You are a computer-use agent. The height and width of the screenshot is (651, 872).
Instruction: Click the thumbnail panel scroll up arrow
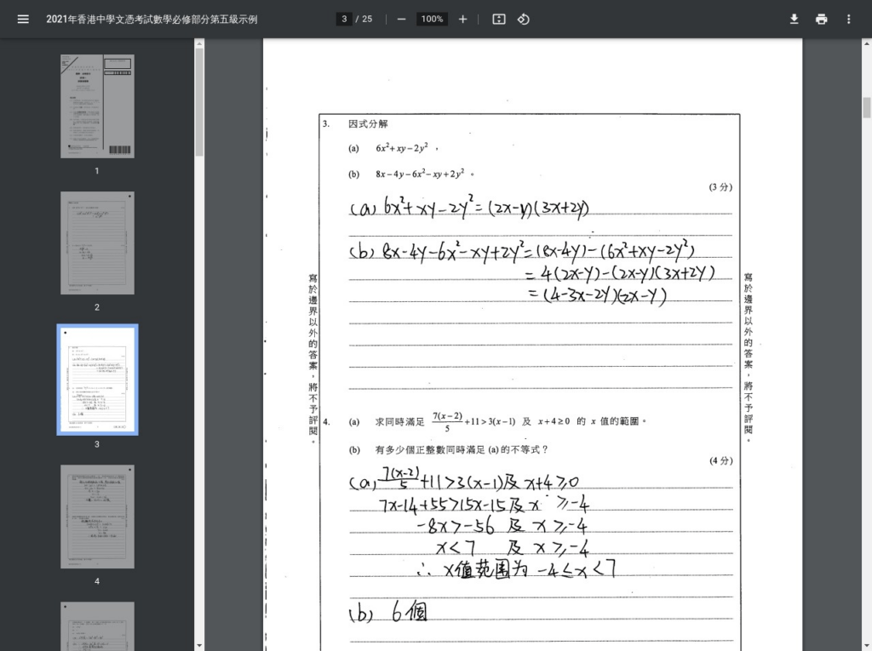click(x=199, y=43)
